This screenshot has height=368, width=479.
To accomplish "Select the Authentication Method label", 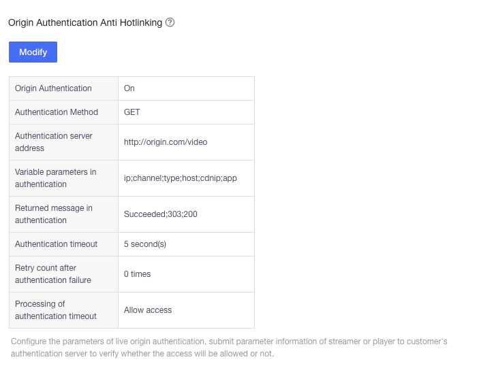I will 57,112.
